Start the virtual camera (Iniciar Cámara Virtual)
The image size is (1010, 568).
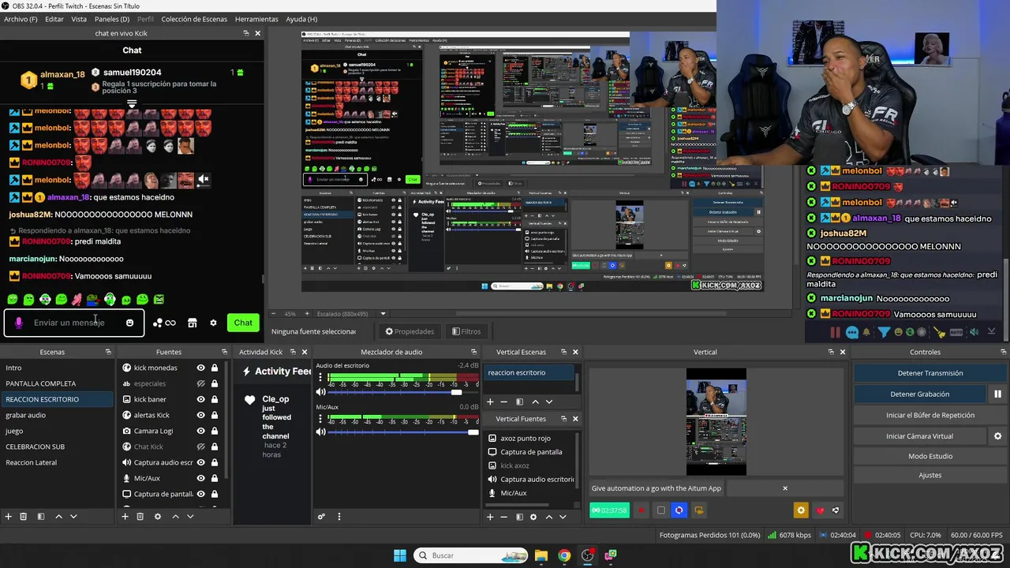pyautogui.click(x=920, y=435)
